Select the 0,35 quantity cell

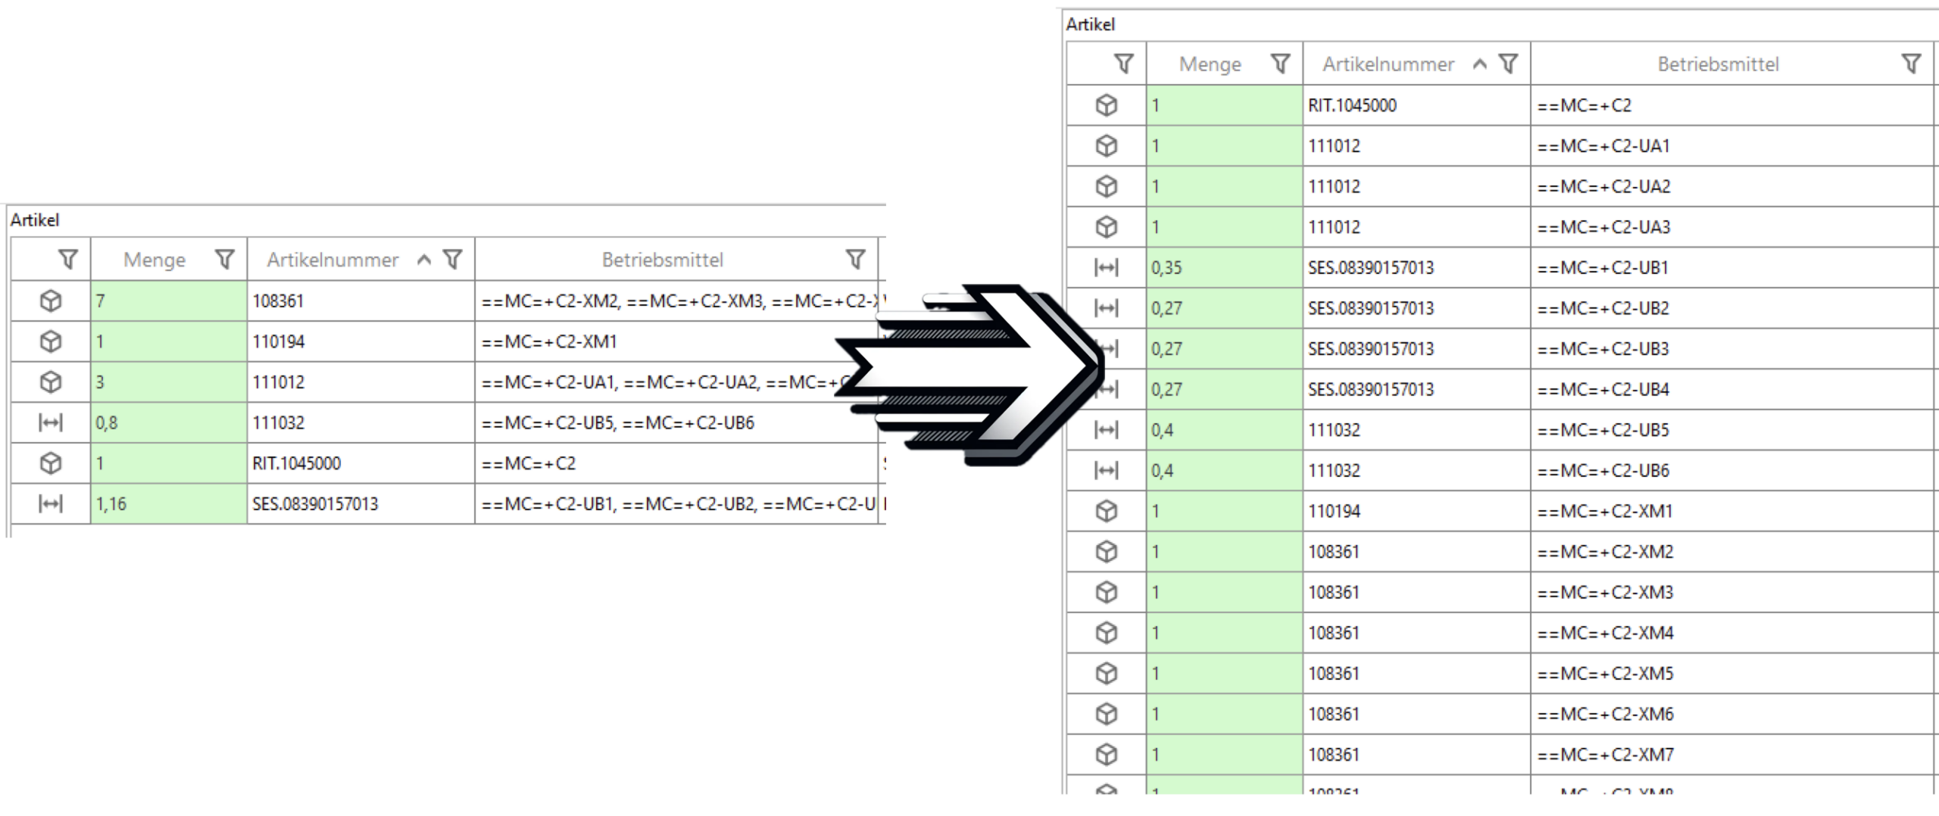[x=1224, y=268]
